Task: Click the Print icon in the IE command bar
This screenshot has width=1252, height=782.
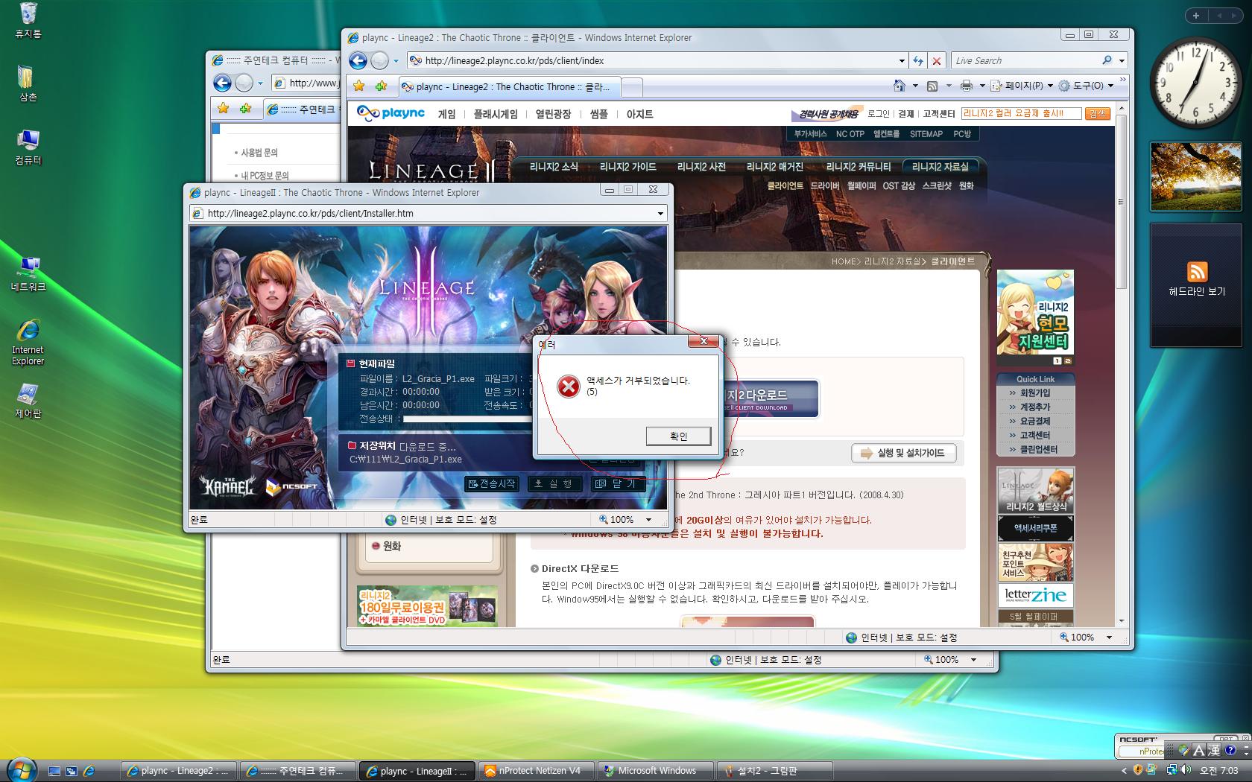Action: [966, 86]
